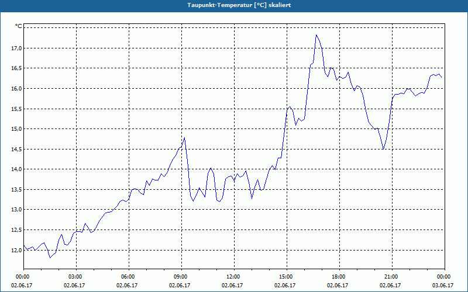Click the 15:00 time label

[287, 277]
